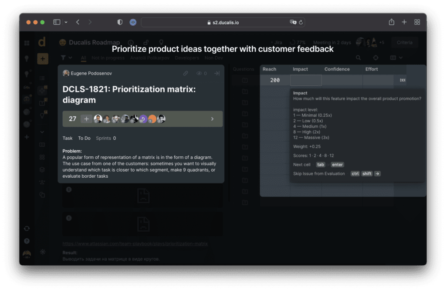
Task: Collapse issue card with arrow-to-bar icon
Action: click(216, 74)
